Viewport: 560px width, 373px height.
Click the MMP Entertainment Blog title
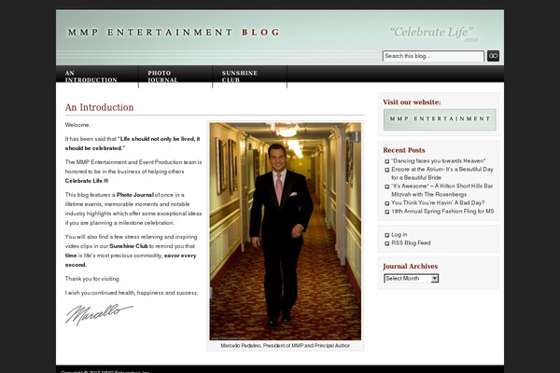[174, 32]
